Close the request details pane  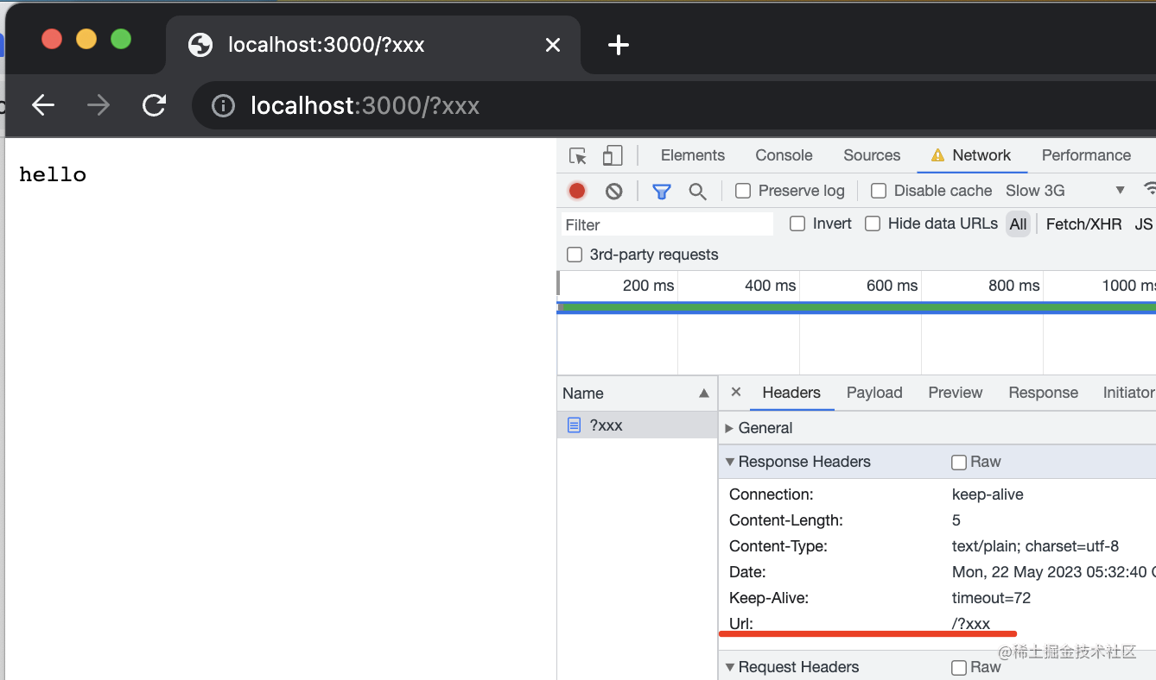(736, 392)
